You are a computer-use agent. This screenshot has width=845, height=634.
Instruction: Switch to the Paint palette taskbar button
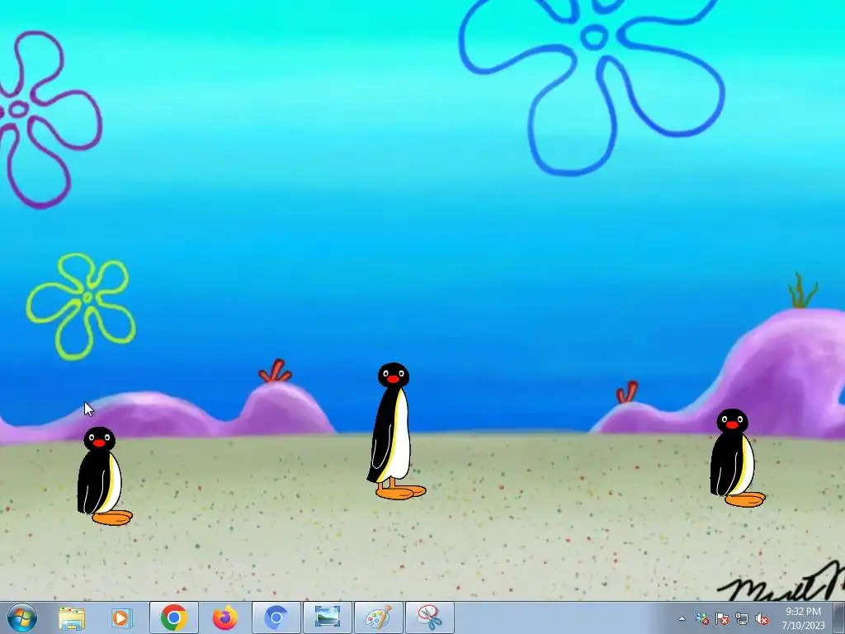(x=378, y=617)
